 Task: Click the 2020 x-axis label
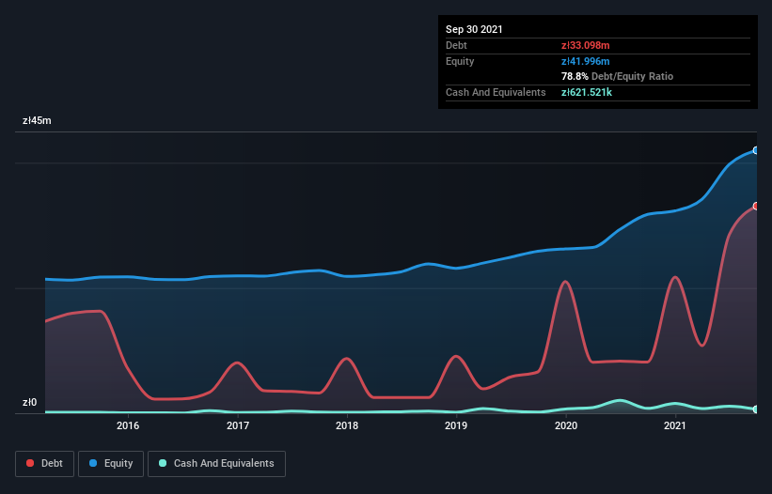tap(566, 425)
